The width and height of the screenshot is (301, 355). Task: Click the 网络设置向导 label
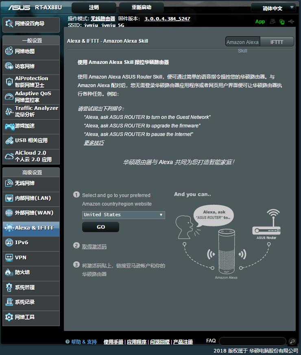[30, 24]
